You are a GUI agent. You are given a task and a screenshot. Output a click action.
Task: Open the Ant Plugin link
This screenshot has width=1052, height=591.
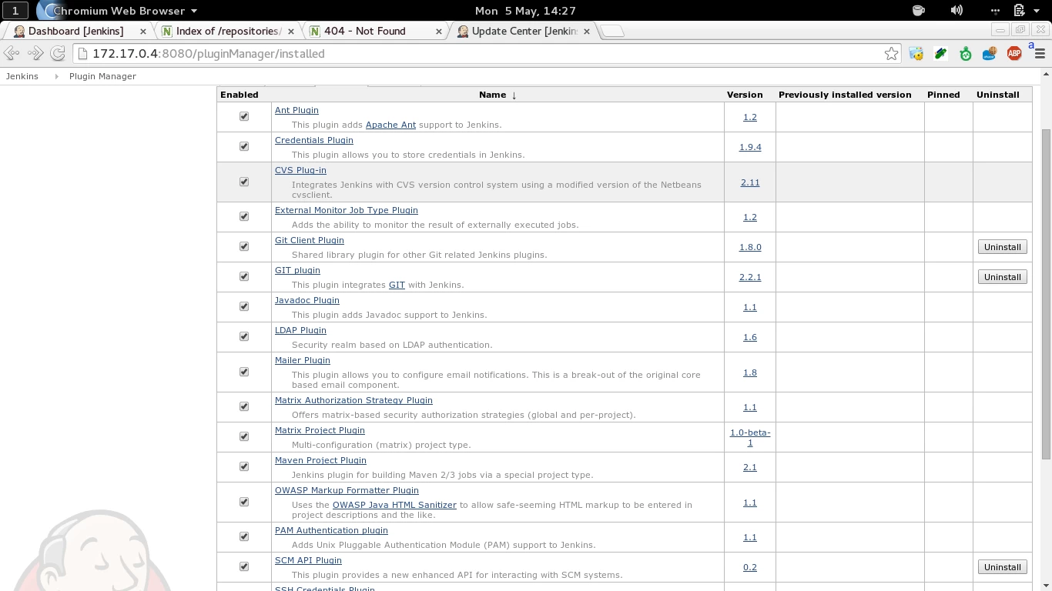coord(297,110)
